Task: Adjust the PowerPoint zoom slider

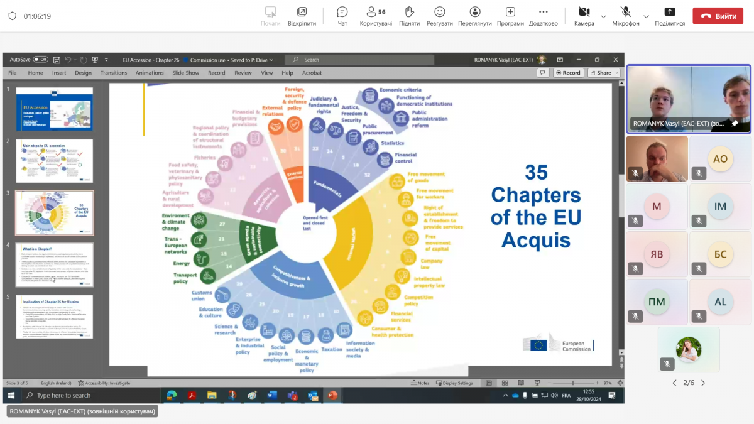Action: click(572, 383)
